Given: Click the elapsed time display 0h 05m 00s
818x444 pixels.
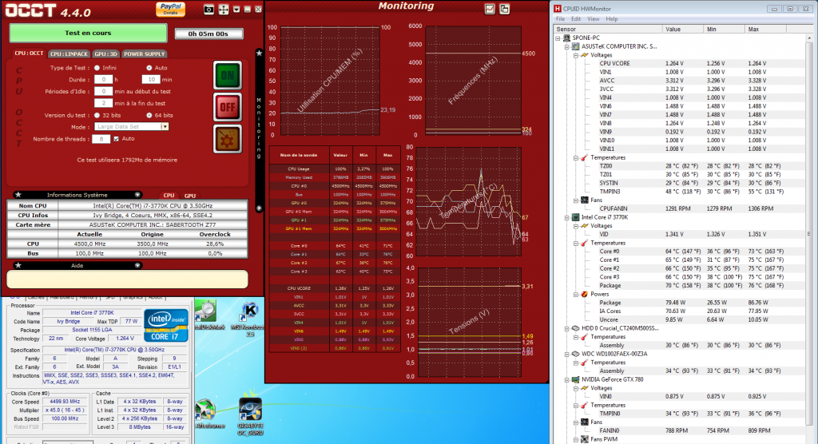Looking at the screenshot, I should (x=208, y=34).
